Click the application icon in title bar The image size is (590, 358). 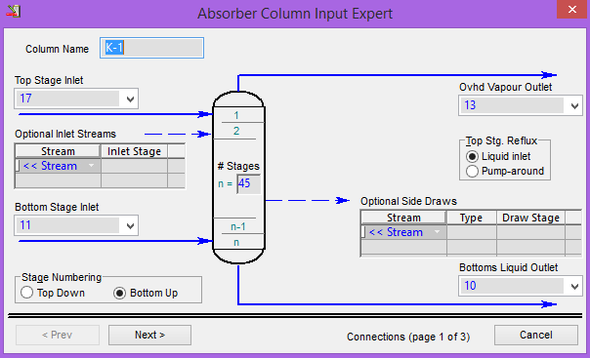[13, 12]
